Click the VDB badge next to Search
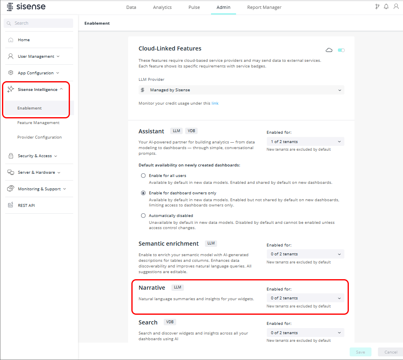The height and width of the screenshot is (360, 403). pyautogui.click(x=170, y=322)
